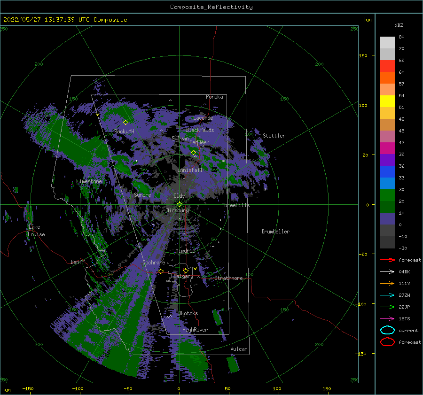Pick the yellow 54-51 dBZ swatch
423x395 pixels.
(x=387, y=101)
